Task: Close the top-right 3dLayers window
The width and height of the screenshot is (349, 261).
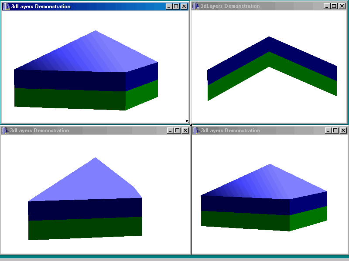Action: point(342,7)
